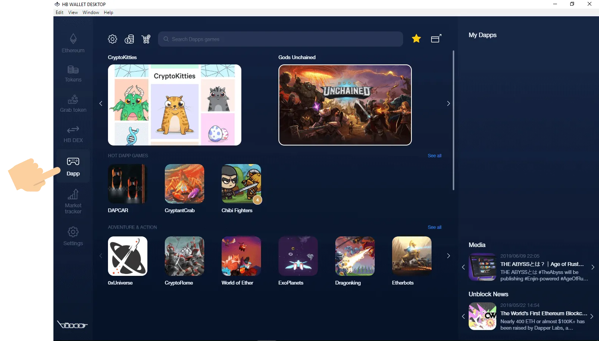The image size is (599, 341).
Task: Open the Chibi Fighters game thumbnail
Action: pyautogui.click(x=241, y=184)
